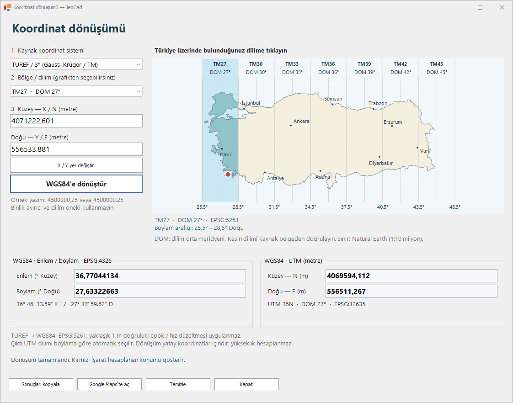Maximize the JeoCad window
Screen dimensions: 513x403
coord(480,7)
